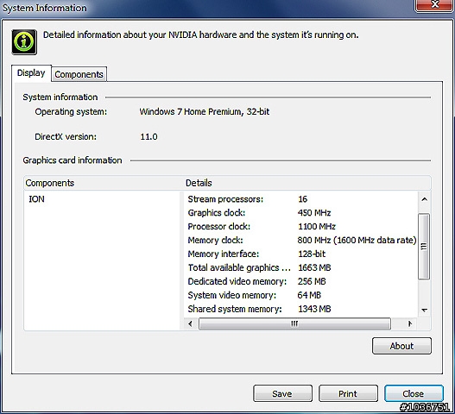Click the '128-bit' value
This screenshot has width=455, height=414.
(x=312, y=254)
